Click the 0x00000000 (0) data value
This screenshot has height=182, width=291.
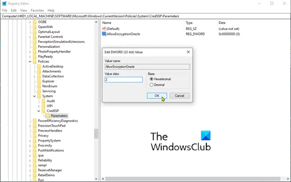click(x=229, y=34)
